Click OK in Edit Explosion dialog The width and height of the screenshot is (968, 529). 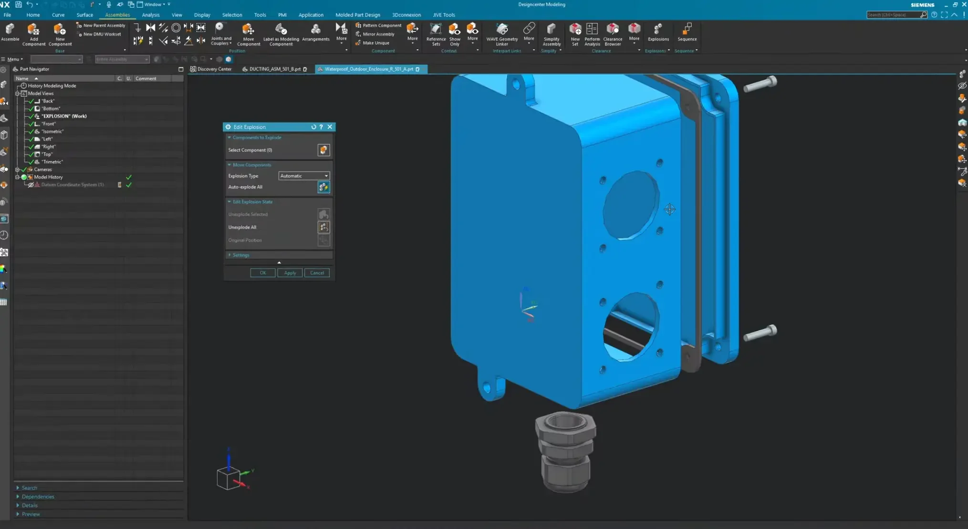(x=263, y=273)
